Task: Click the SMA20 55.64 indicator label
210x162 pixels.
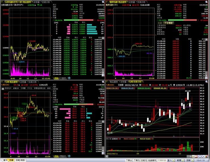Action: 144,88
